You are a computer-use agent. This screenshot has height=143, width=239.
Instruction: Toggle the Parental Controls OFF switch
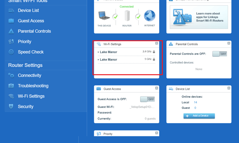point(220,54)
